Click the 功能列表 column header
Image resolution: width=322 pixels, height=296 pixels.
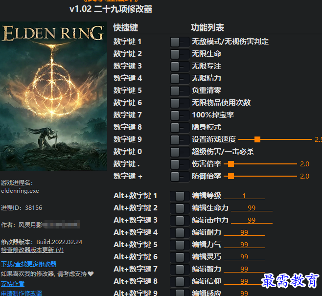click(207, 27)
